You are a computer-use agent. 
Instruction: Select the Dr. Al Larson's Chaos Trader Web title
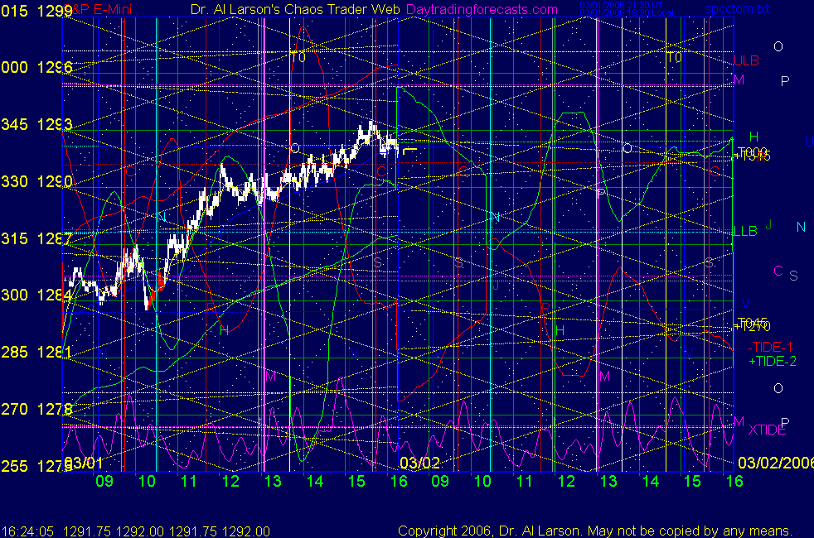click(x=295, y=9)
